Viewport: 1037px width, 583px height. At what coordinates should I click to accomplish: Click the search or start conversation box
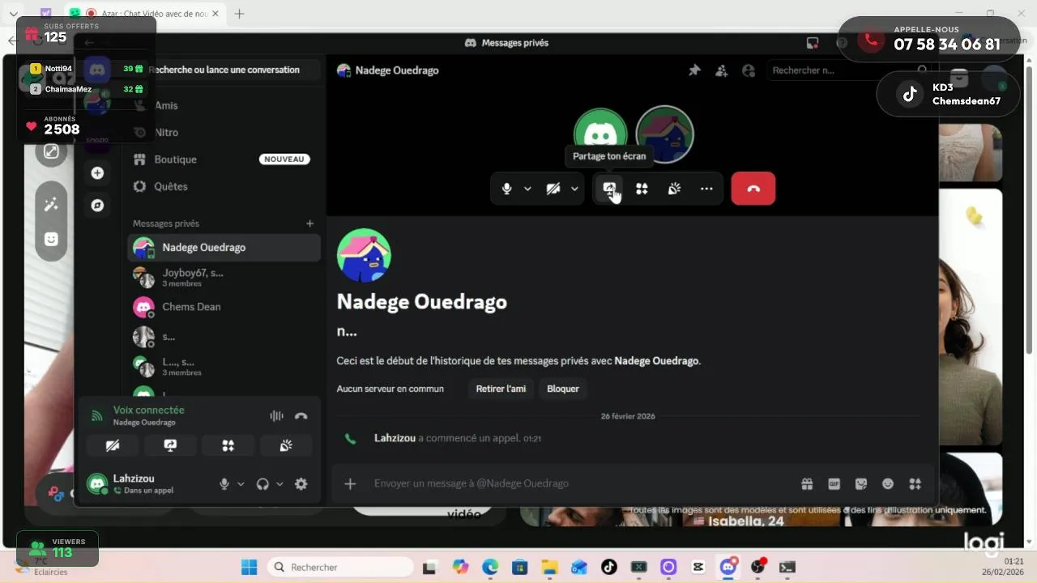click(x=224, y=70)
